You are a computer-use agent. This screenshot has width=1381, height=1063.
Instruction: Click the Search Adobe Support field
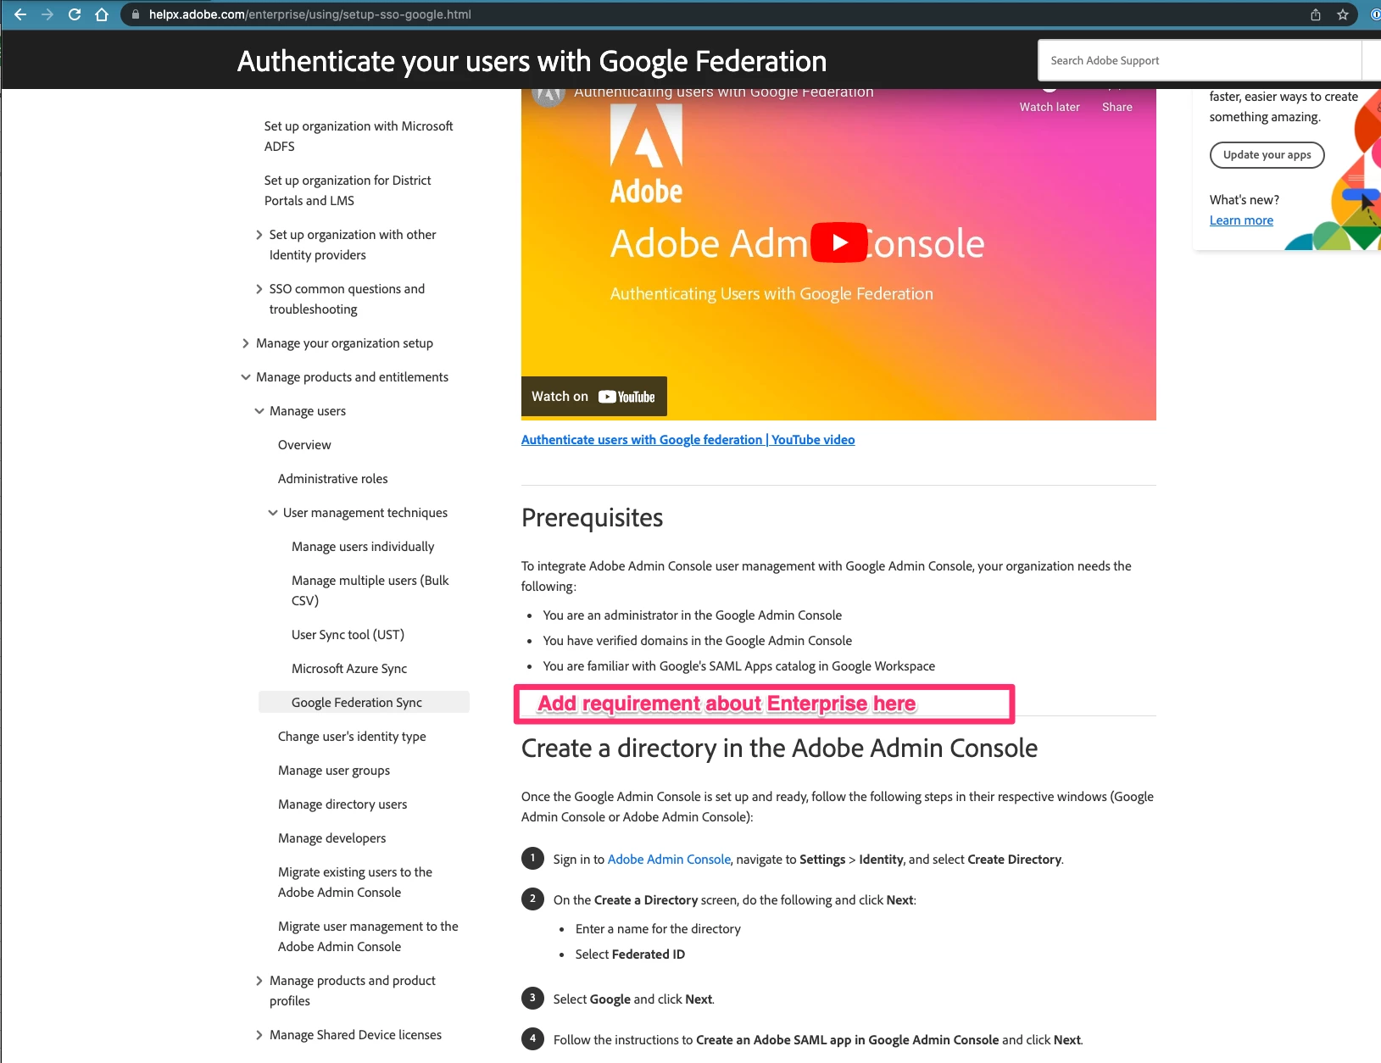tap(1200, 61)
